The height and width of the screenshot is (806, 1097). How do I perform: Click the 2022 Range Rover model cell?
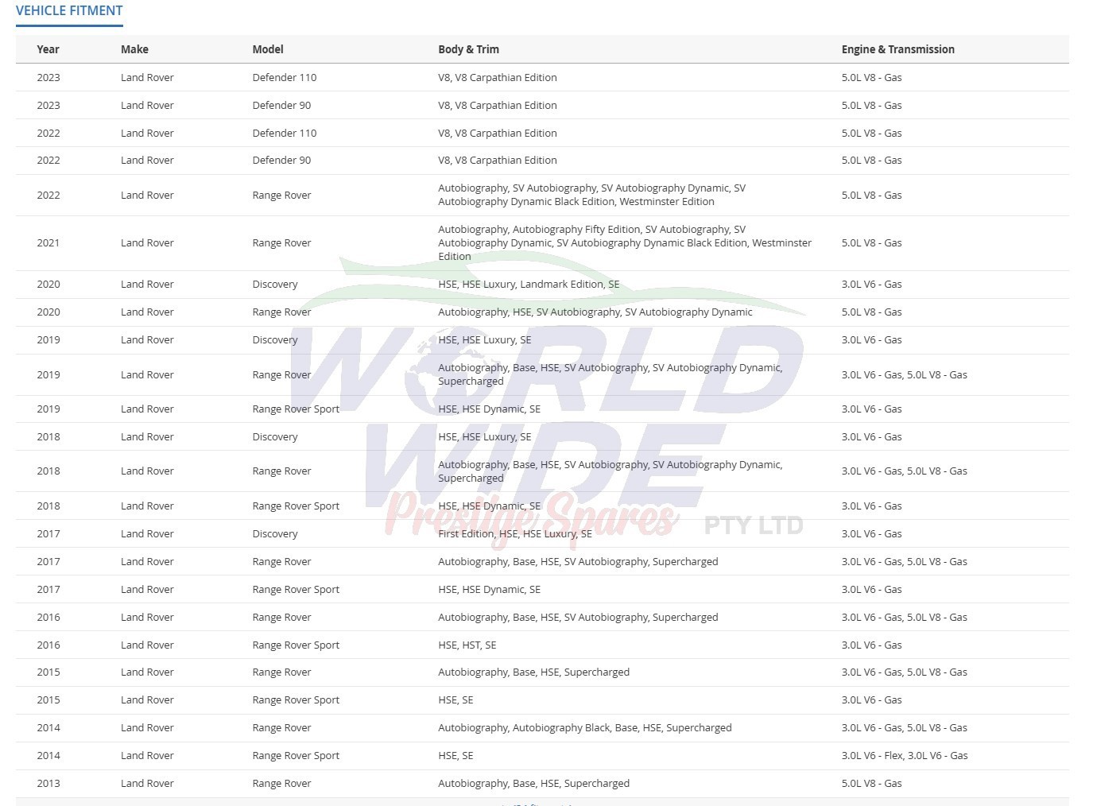[x=281, y=196]
